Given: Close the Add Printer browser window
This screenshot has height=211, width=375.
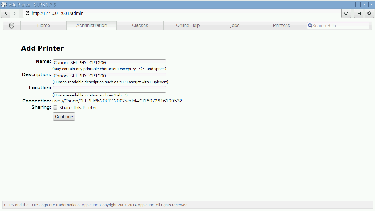Looking at the screenshot, I should pos(371,5).
